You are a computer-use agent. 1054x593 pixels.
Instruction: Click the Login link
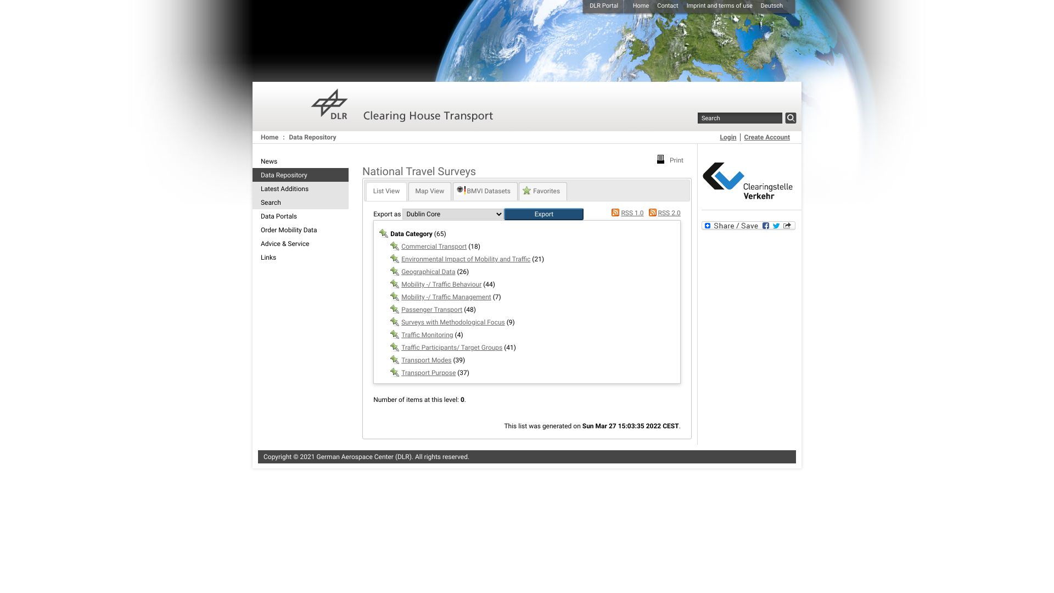point(727,137)
